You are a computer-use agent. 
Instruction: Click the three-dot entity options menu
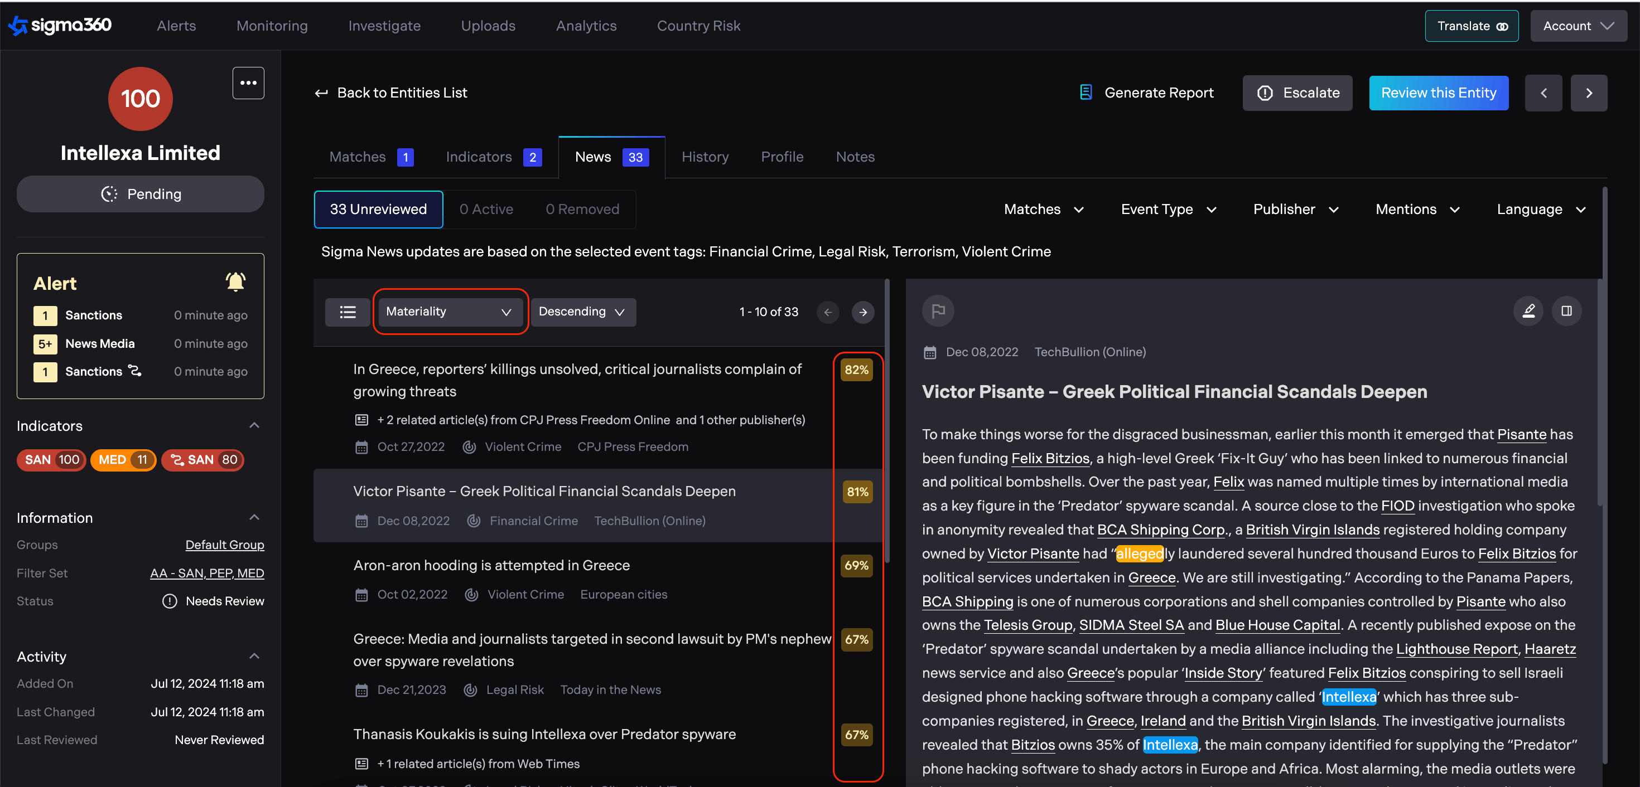pyautogui.click(x=248, y=82)
